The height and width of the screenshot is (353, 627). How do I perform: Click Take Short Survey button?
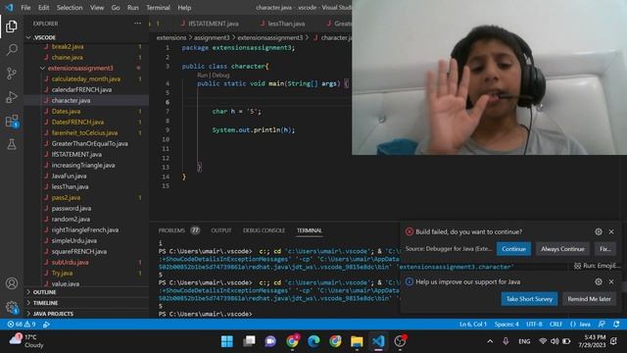[529, 299]
